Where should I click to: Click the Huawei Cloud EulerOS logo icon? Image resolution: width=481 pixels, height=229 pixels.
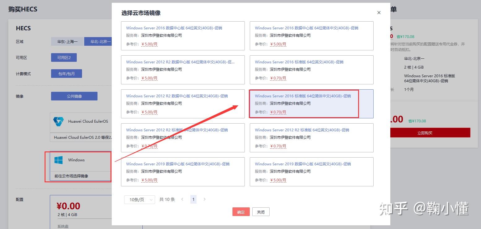pos(58,121)
